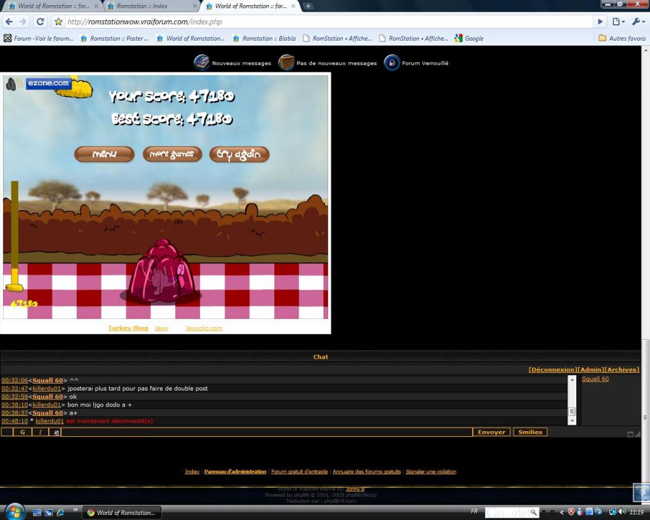
Task: Click the Forum Verrouillé lock icon
Action: point(392,63)
